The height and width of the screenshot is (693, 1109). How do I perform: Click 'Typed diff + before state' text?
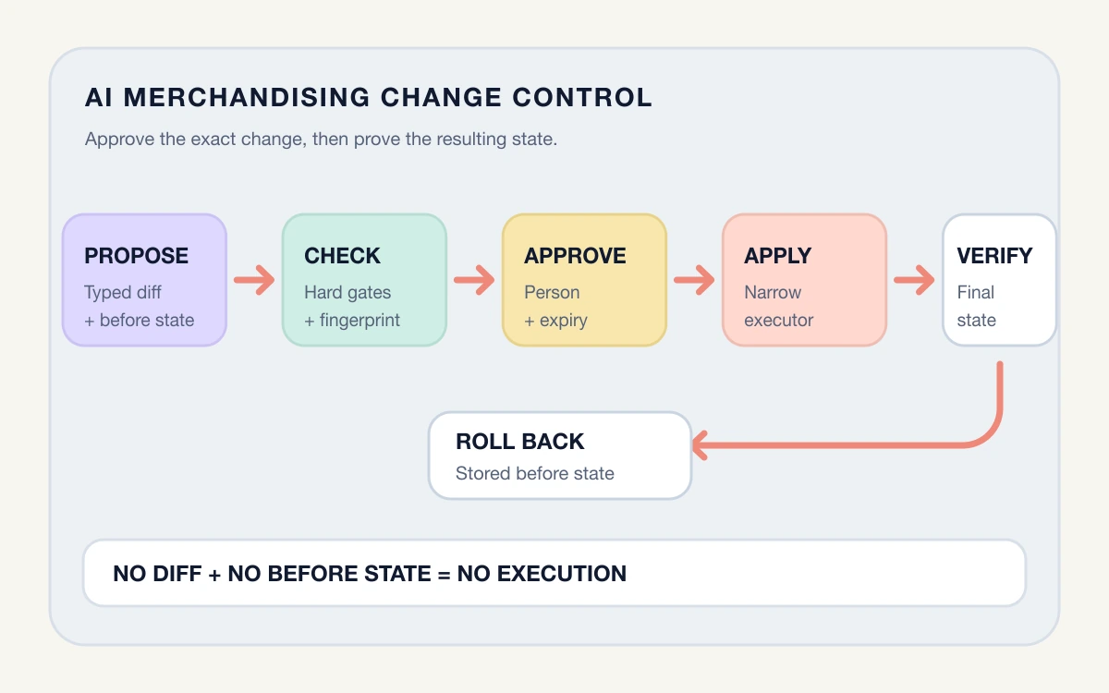point(140,306)
